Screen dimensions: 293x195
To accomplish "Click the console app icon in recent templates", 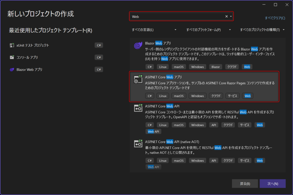I will (x=12, y=57).
